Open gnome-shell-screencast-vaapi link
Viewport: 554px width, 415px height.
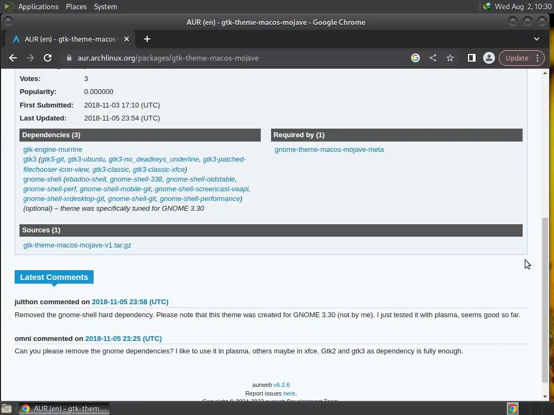[201, 189]
